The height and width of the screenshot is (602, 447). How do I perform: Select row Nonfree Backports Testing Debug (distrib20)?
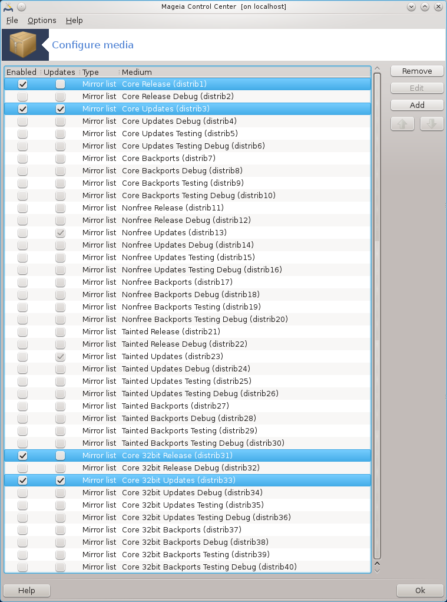tap(187, 320)
